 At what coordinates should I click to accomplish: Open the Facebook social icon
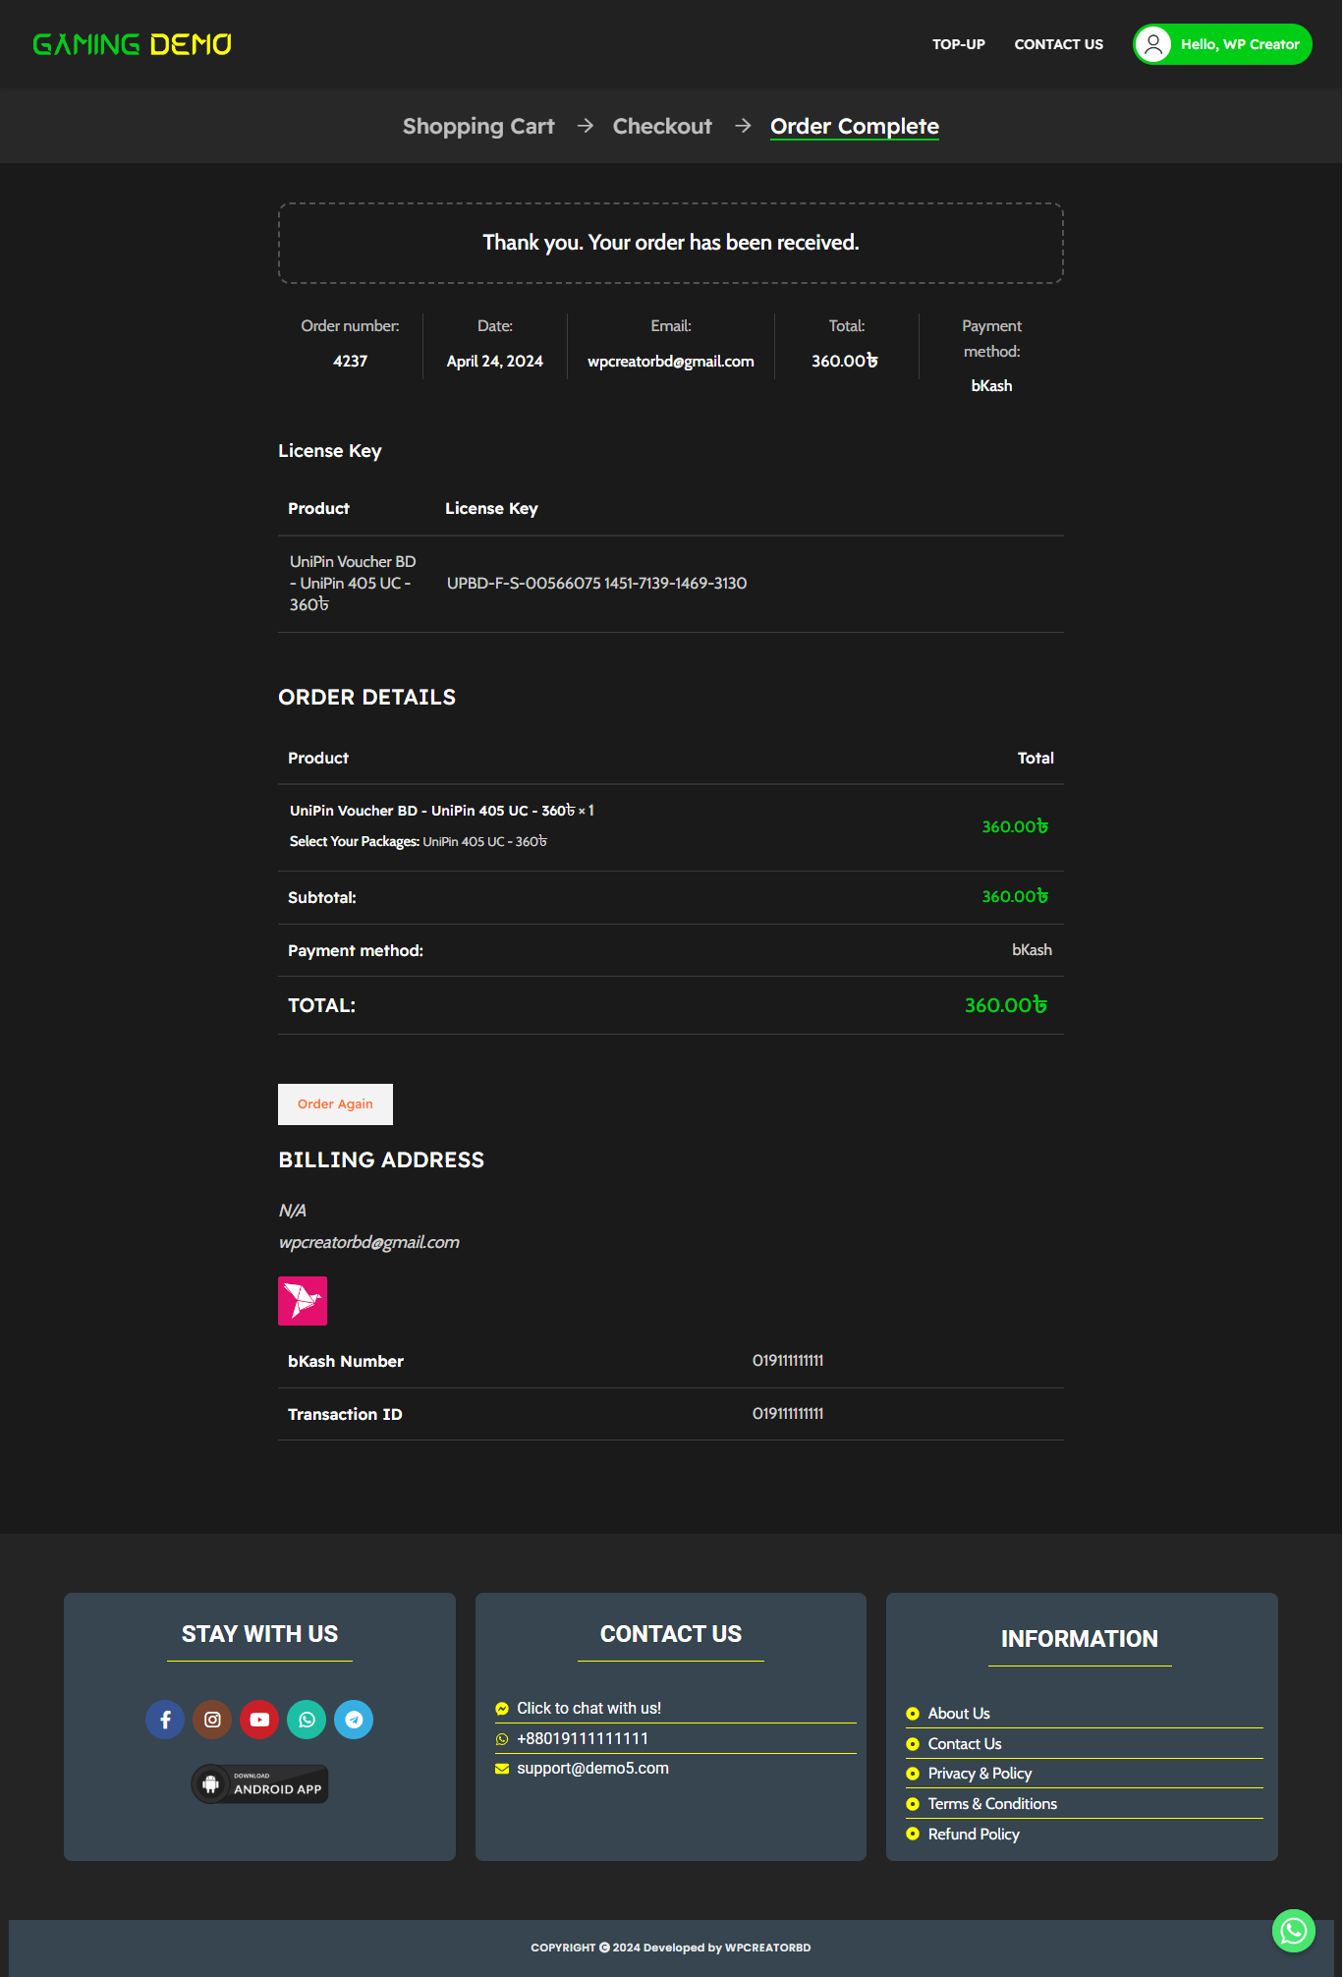point(165,1720)
